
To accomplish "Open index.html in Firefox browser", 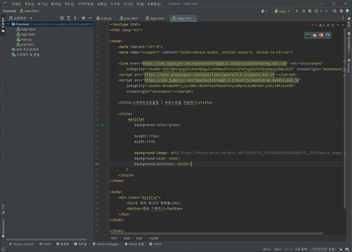I will coord(321,35).
